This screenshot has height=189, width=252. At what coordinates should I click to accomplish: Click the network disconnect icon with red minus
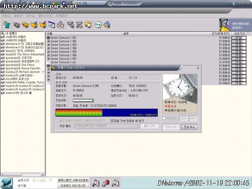point(79,25)
